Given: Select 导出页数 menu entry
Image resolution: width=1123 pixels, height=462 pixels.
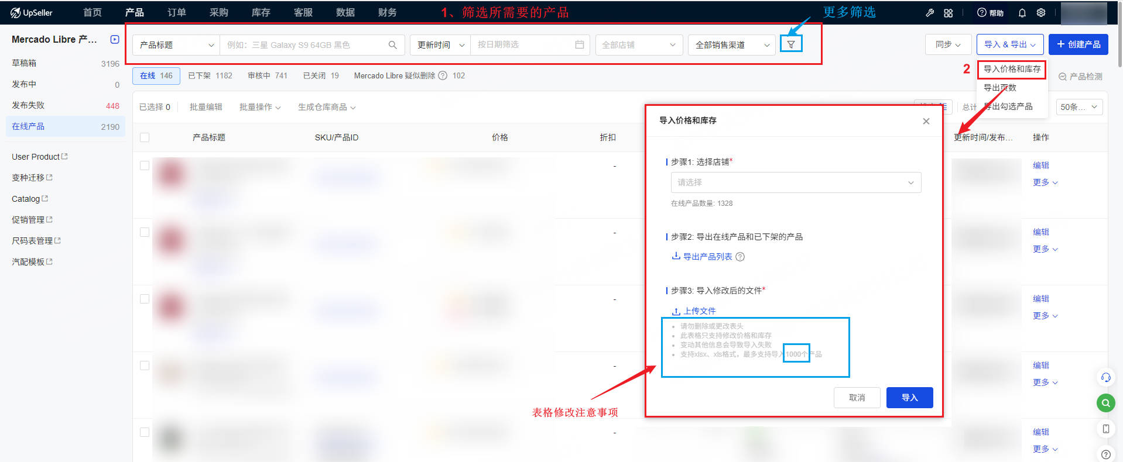Looking at the screenshot, I should tap(1000, 88).
